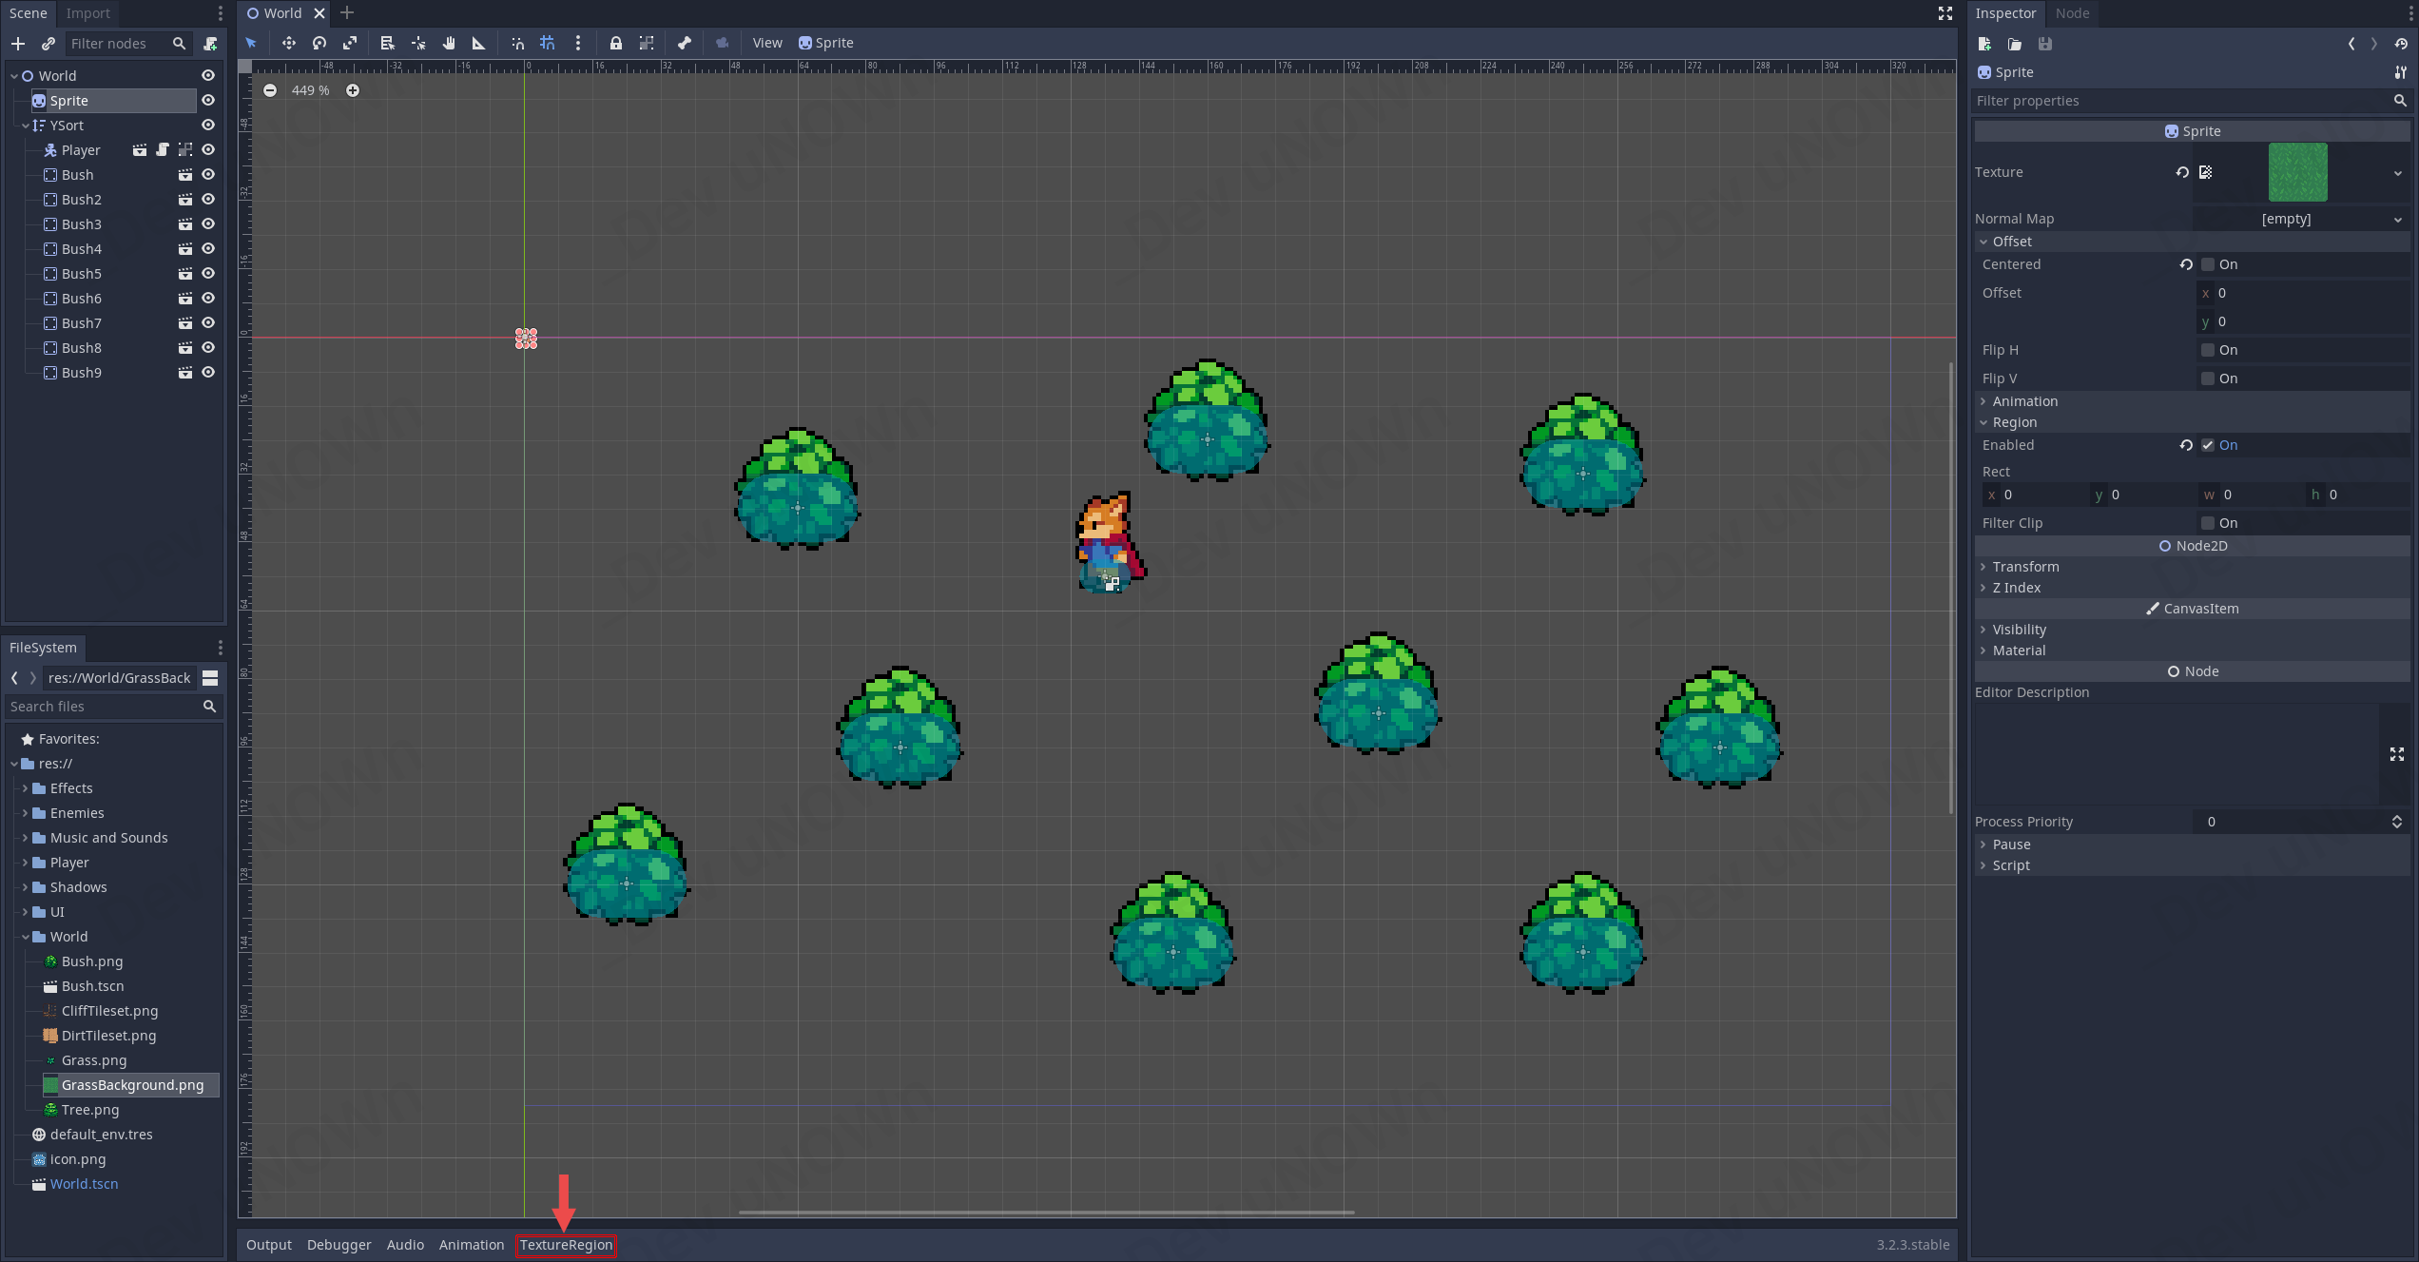Click the viewport distraction-free mode icon

(x=1945, y=13)
